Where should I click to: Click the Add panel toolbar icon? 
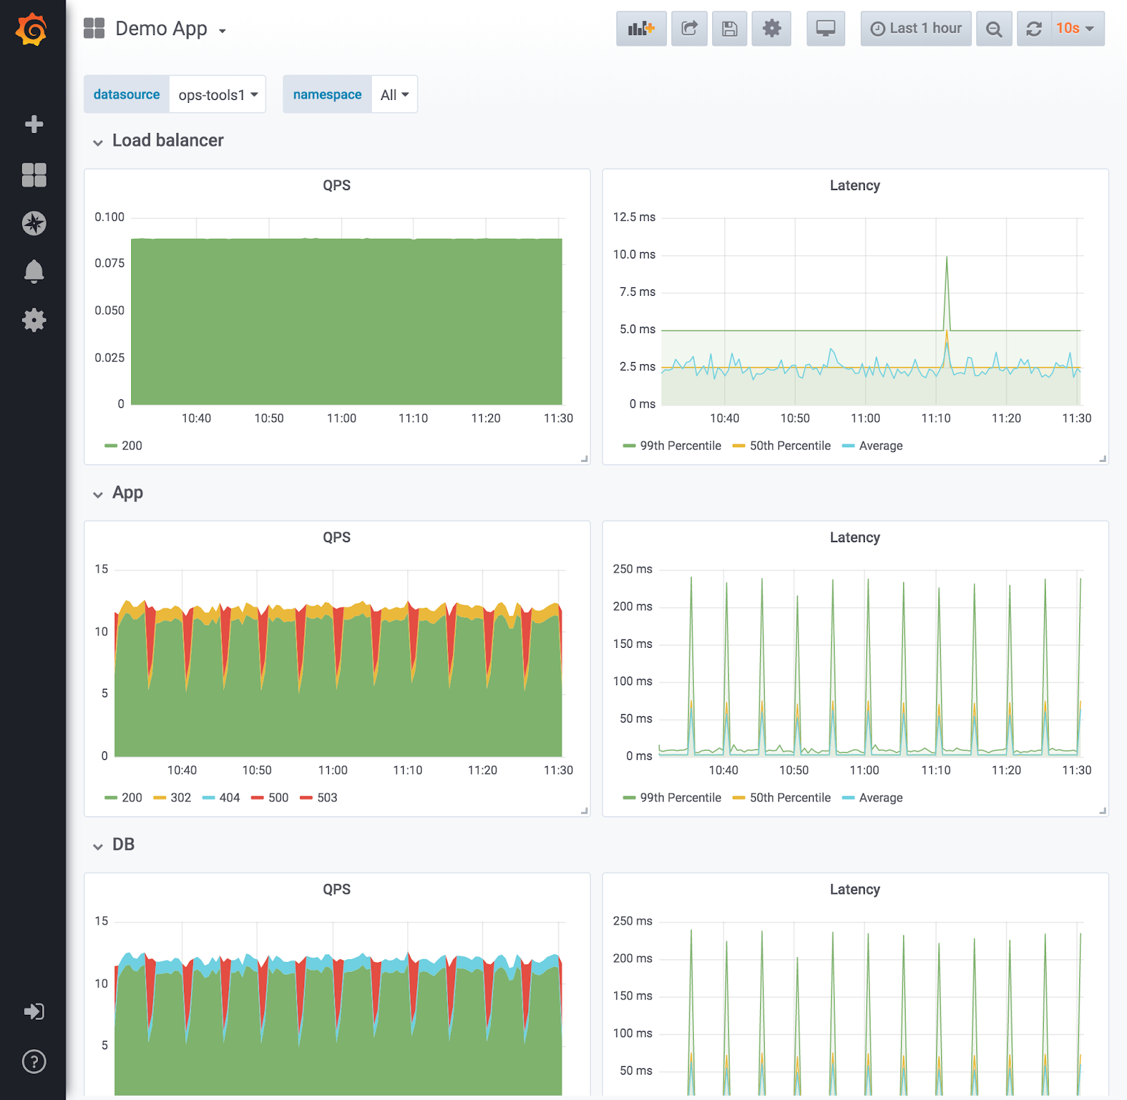(x=641, y=29)
